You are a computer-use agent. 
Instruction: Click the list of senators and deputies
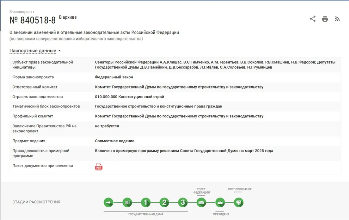pyautogui.click(x=215, y=65)
